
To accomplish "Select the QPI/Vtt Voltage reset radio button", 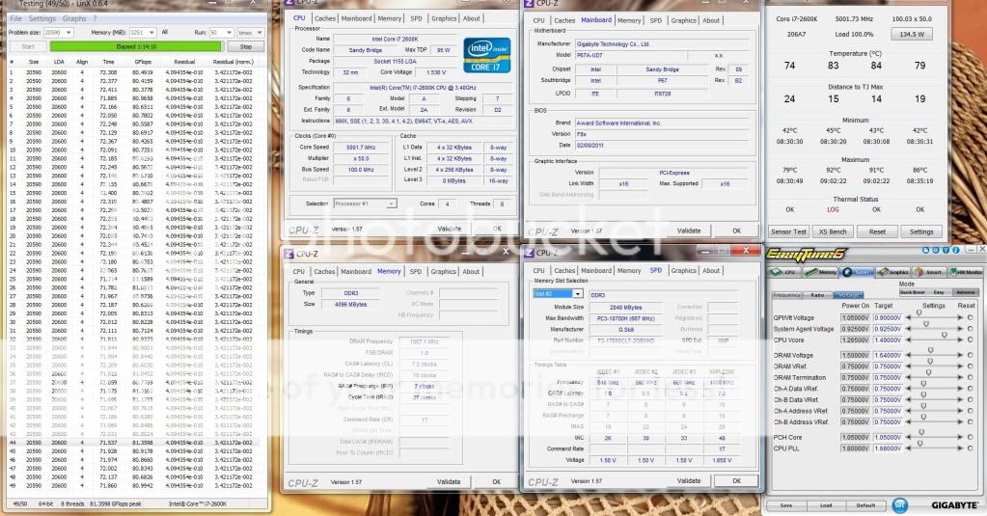I will click(970, 317).
